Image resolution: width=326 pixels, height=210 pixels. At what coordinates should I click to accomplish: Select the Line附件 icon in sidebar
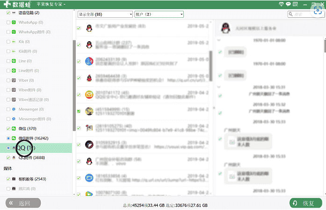pos(14,71)
